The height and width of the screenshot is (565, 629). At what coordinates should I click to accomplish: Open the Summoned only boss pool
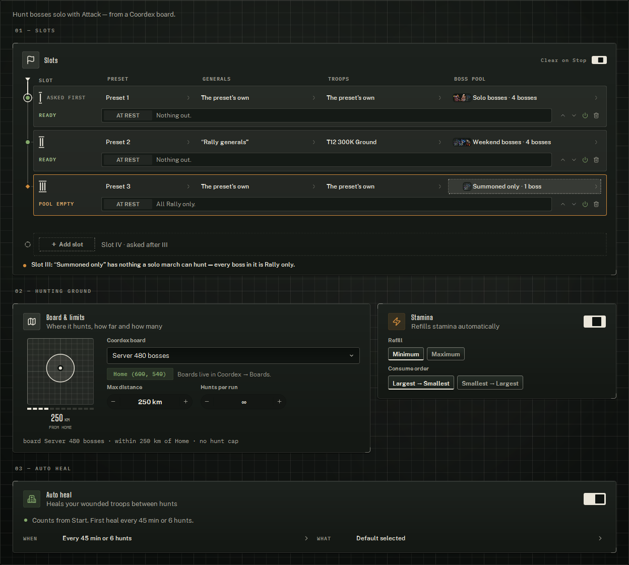[x=525, y=186]
